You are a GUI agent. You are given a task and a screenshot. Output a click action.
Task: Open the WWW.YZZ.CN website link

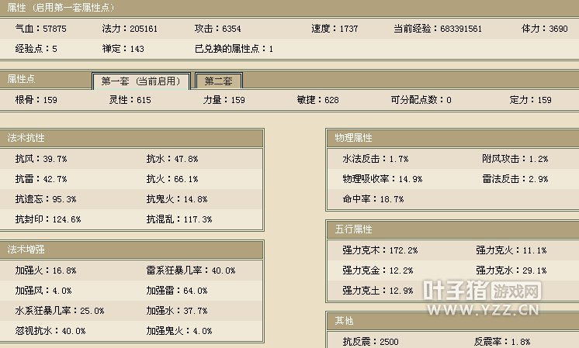click(x=481, y=311)
